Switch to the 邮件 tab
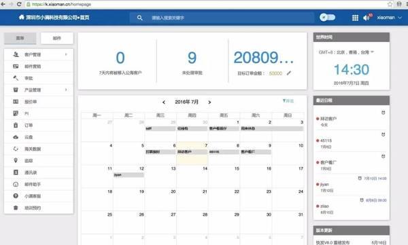Viewport: 408px width, 245px height. [57, 38]
